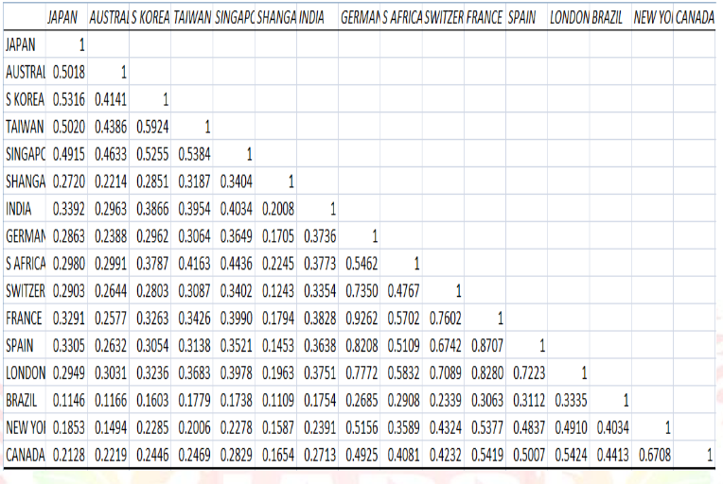Click the BRAZIL row label

point(24,401)
